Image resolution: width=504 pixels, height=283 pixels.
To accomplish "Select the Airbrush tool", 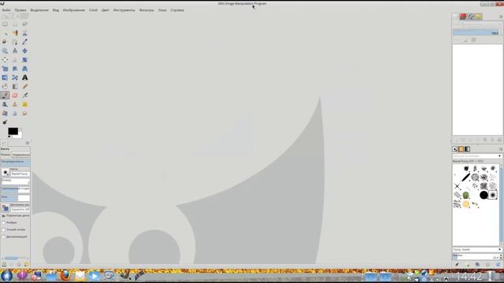I will (x=24, y=95).
